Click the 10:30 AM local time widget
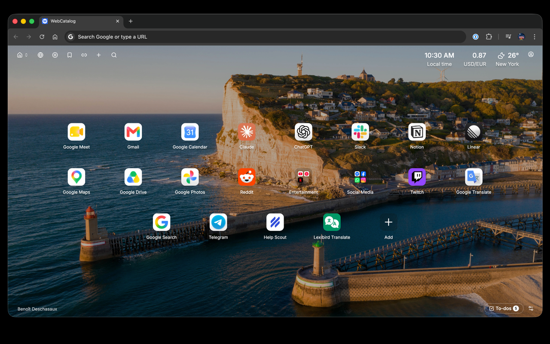Image resolution: width=550 pixels, height=344 pixels. [x=439, y=59]
